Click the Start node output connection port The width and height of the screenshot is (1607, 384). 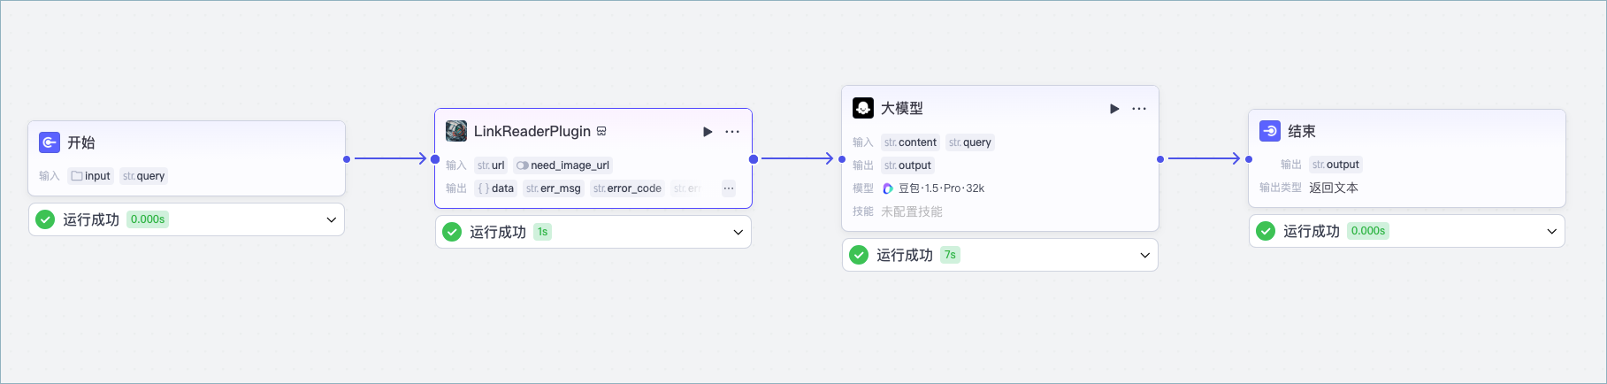(x=347, y=159)
